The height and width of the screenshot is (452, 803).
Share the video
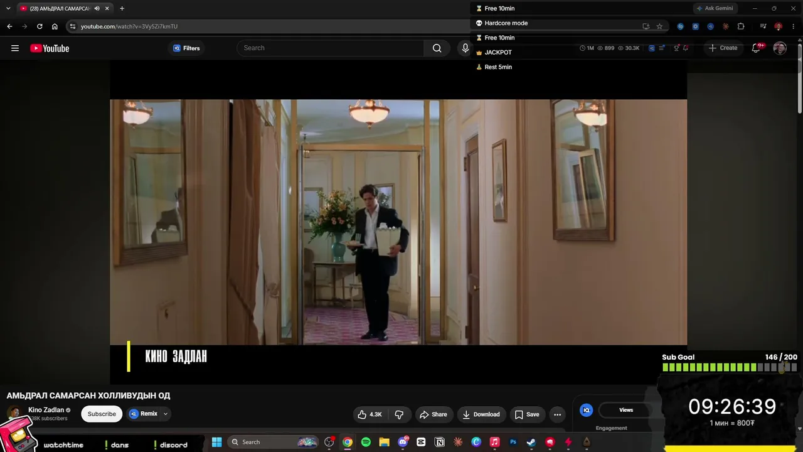(433, 414)
